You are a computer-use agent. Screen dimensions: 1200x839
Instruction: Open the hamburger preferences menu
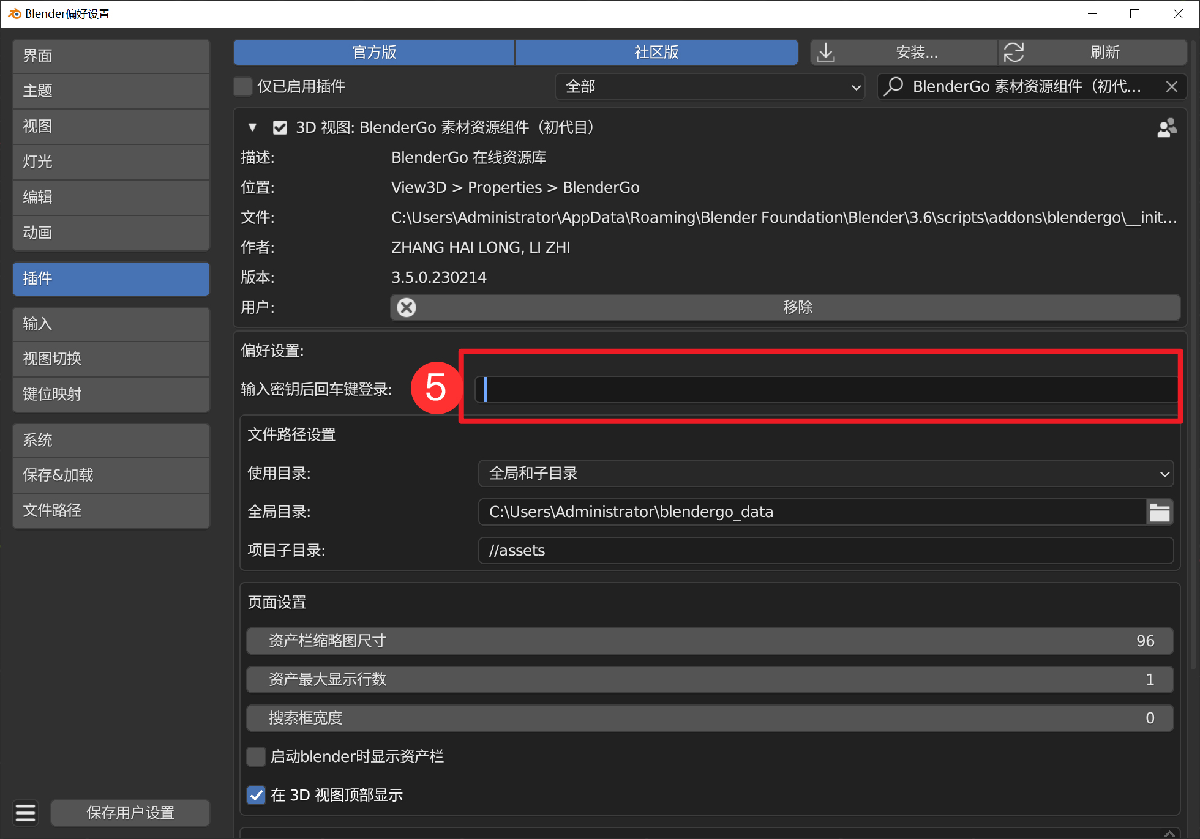coord(26,813)
